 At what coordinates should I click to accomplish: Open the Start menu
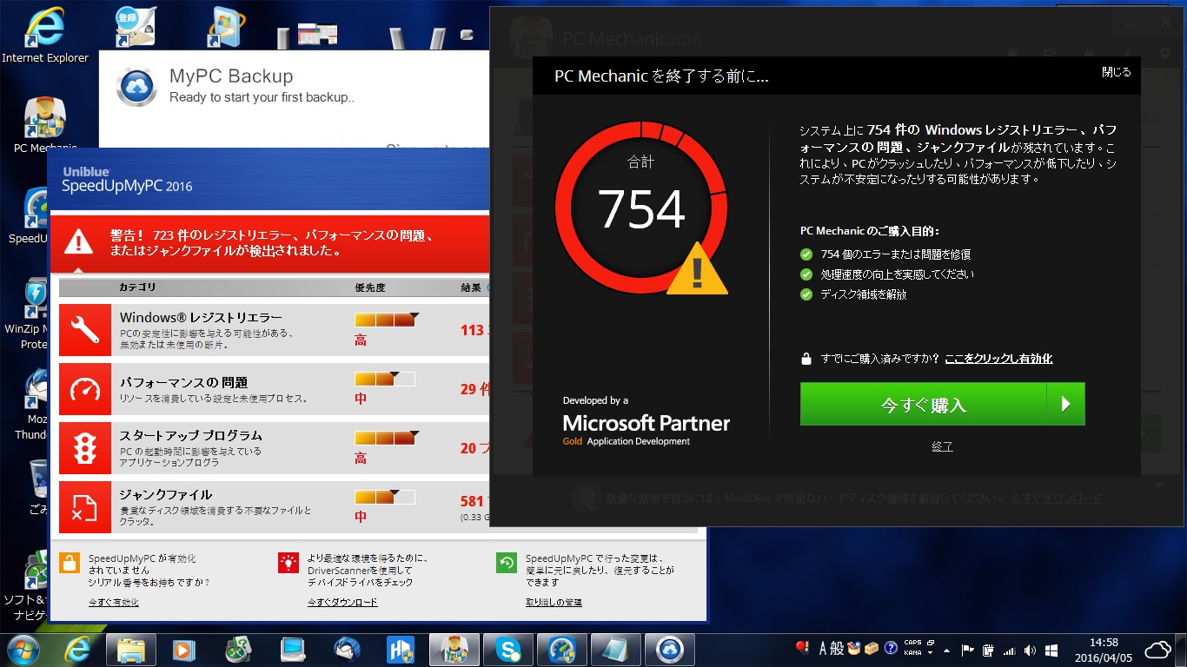pos(23,649)
